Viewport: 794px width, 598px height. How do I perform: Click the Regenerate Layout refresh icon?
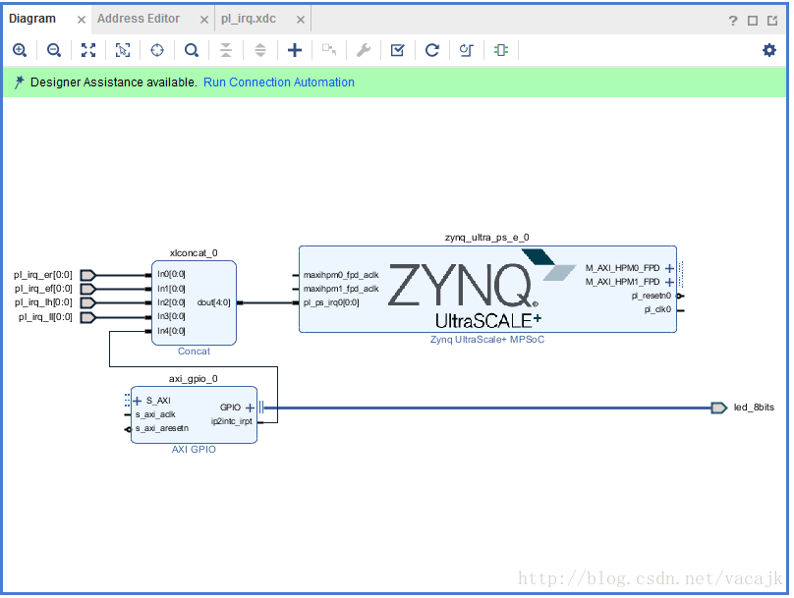coord(432,50)
